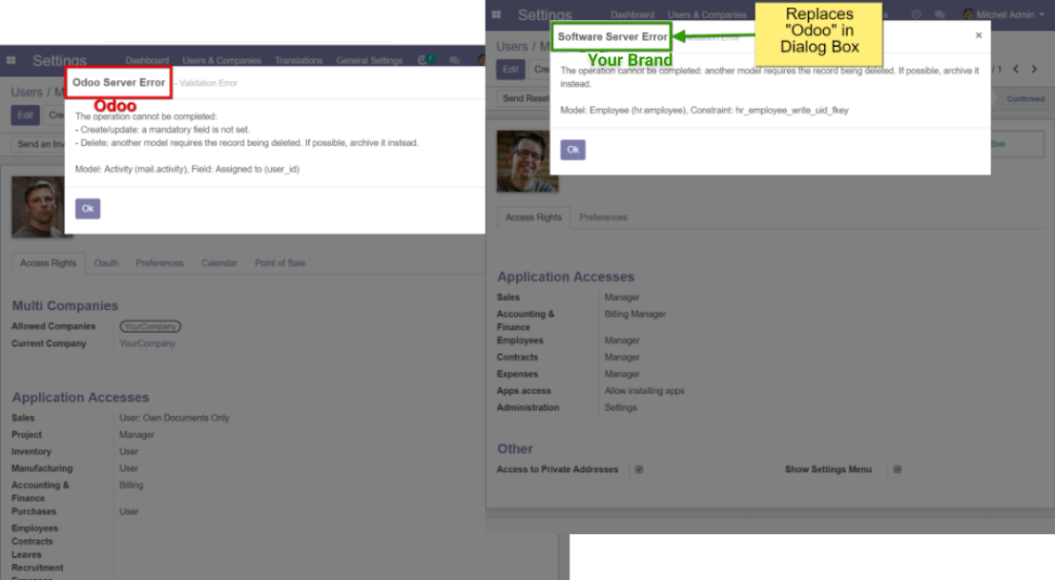Click Ok in the Software Server Error dialog
The image size is (1055, 580).
pos(572,150)
